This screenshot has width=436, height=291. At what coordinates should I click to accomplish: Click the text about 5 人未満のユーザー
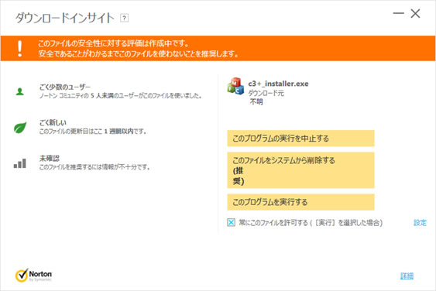(x=120, y=96)
